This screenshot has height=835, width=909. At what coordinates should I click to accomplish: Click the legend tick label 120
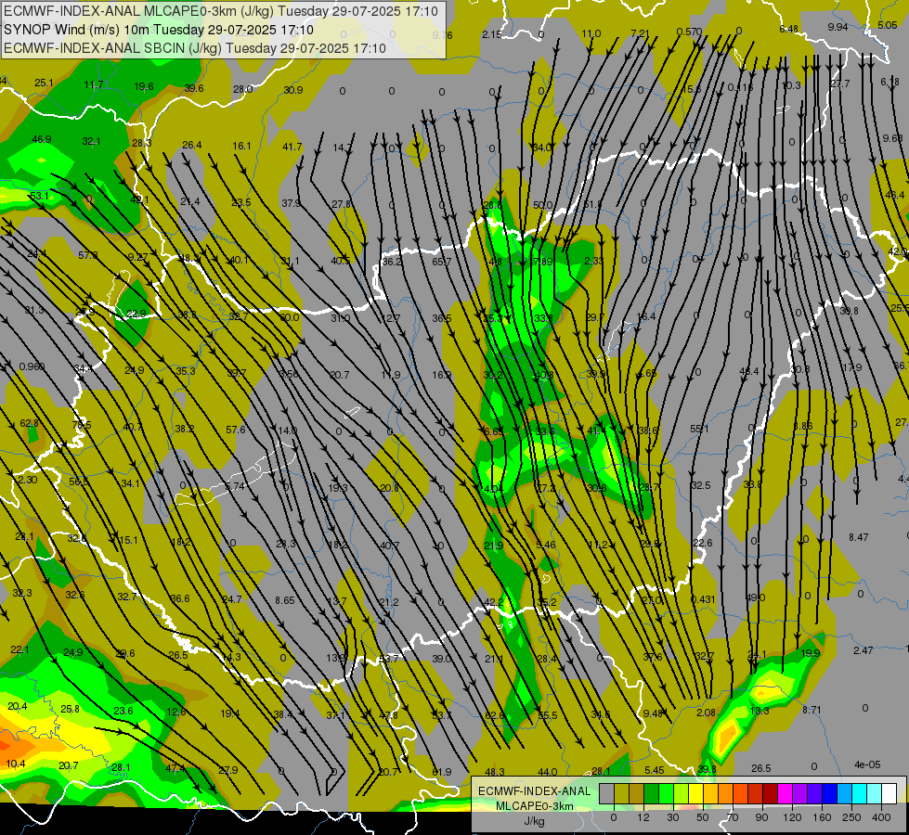coord(793,817)
